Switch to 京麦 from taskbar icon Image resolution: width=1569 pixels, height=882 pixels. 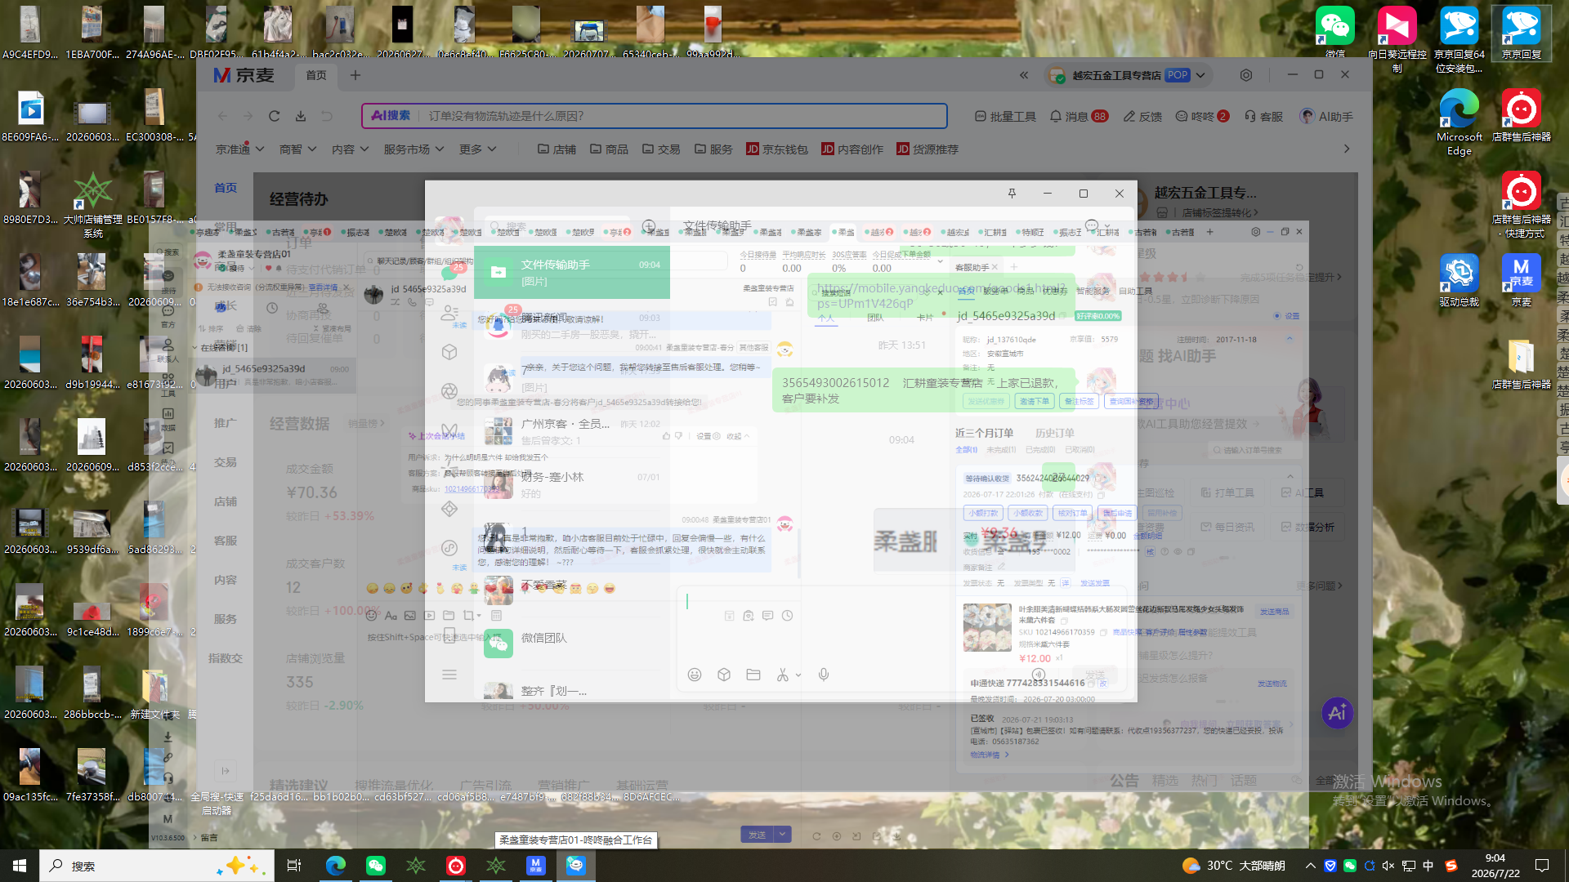[x=535, y=866]
